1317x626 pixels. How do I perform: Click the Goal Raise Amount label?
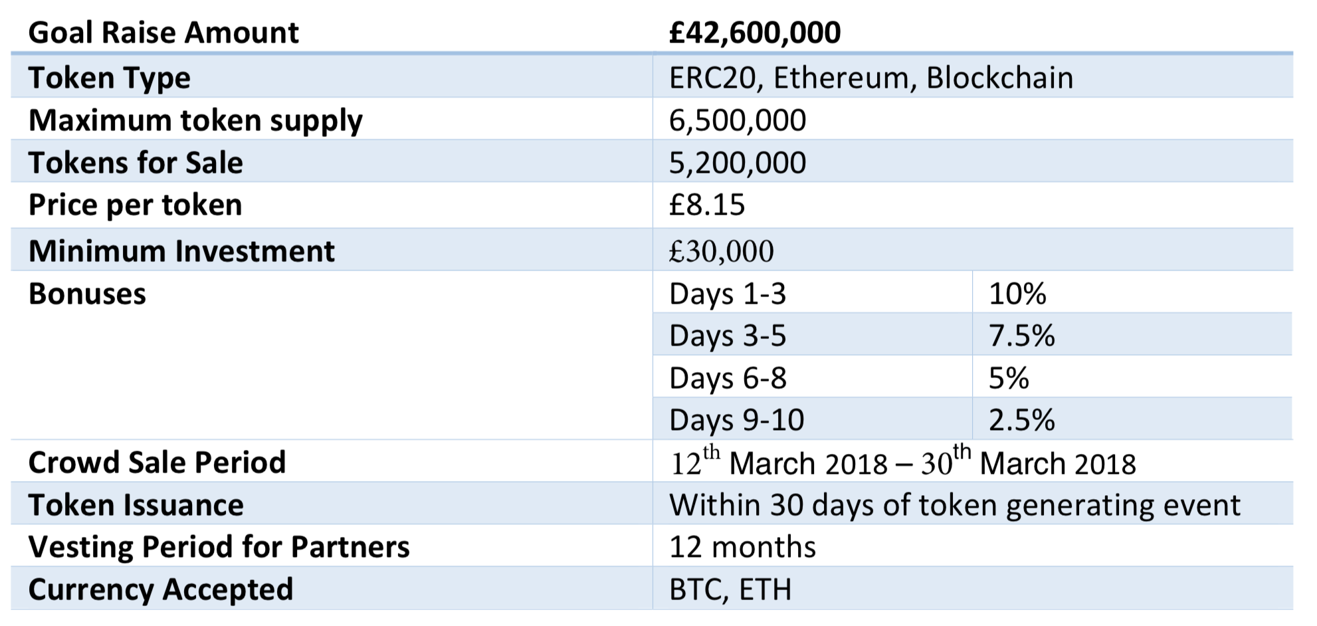[163, 33]
